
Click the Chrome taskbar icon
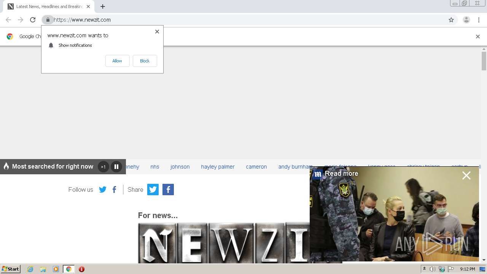69,269
